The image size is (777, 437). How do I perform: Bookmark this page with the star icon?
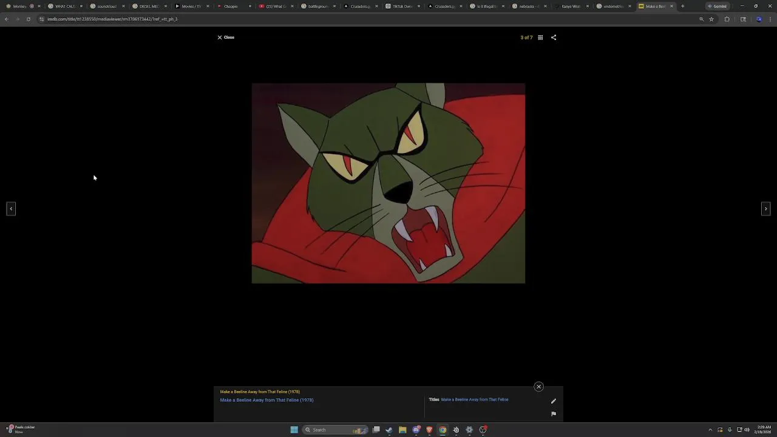pos(711,19)
